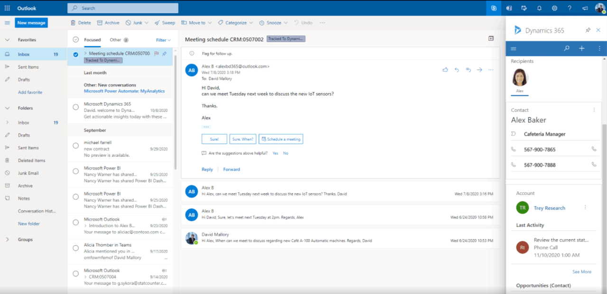607x294 pixels.
Task: Open Skype from the Outlook header
Action: 494,8
